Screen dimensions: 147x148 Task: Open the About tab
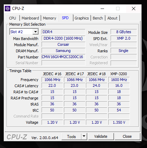point(112,18)
